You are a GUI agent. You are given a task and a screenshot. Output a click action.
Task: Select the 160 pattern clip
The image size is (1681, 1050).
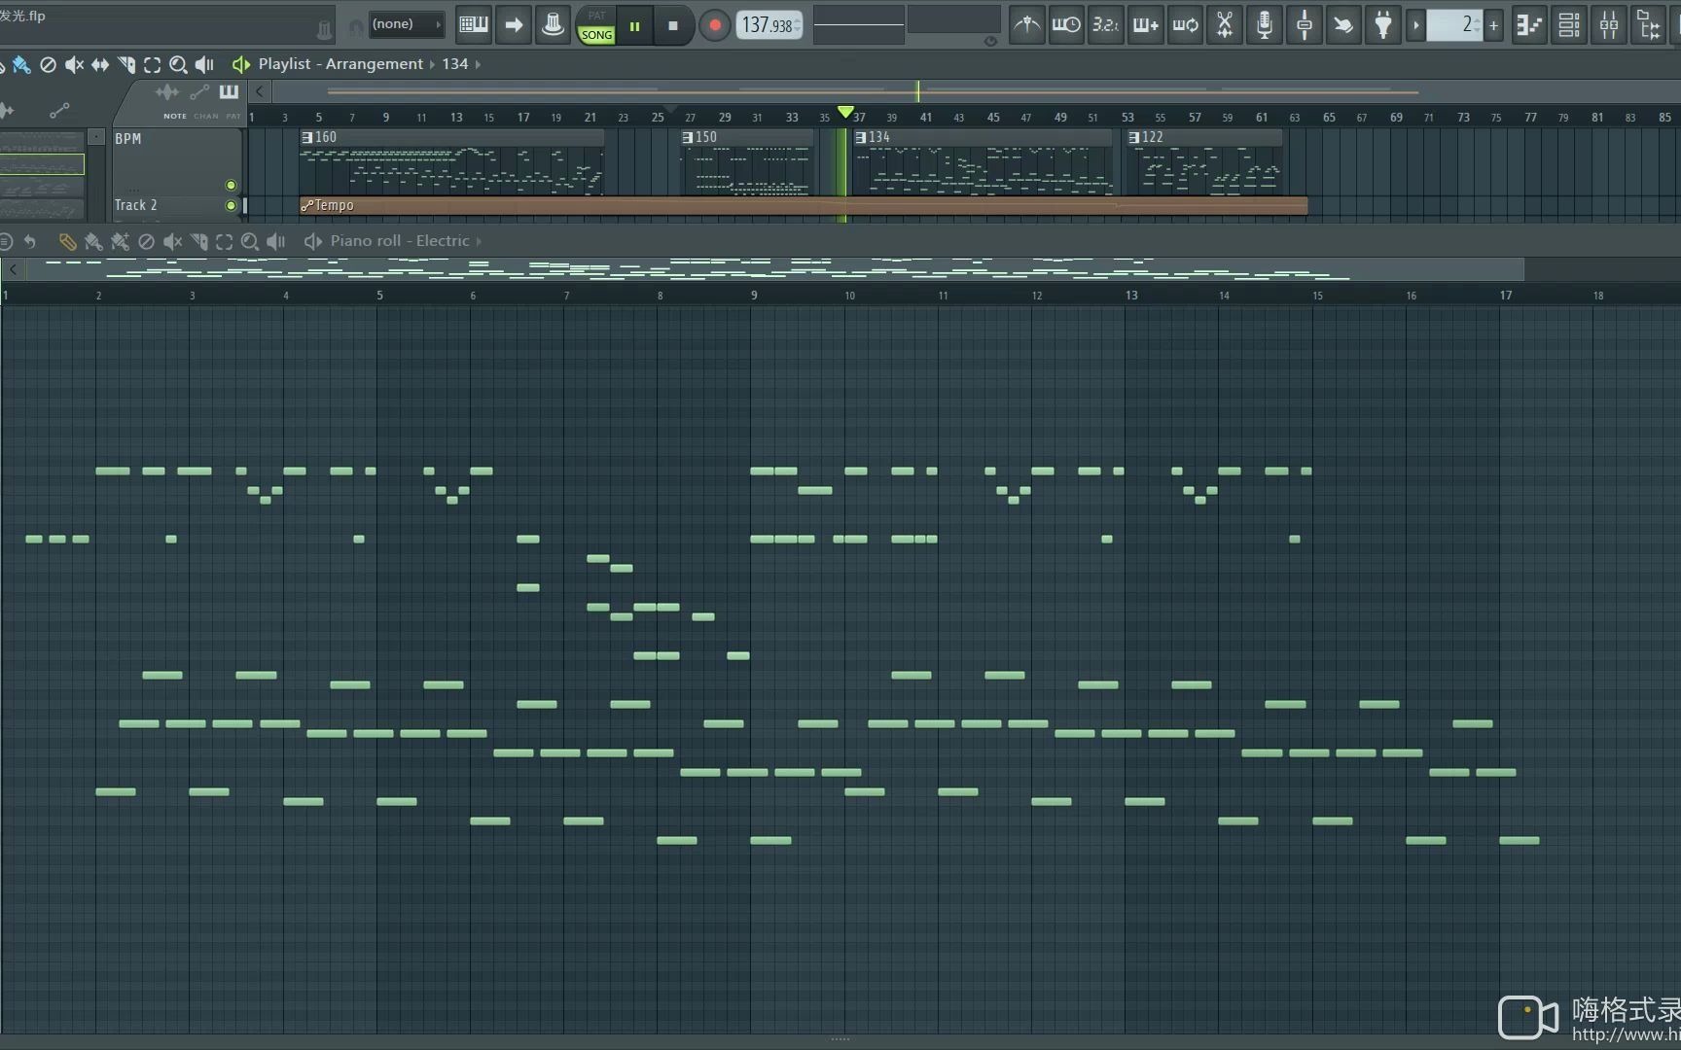[x=451, y=163]
